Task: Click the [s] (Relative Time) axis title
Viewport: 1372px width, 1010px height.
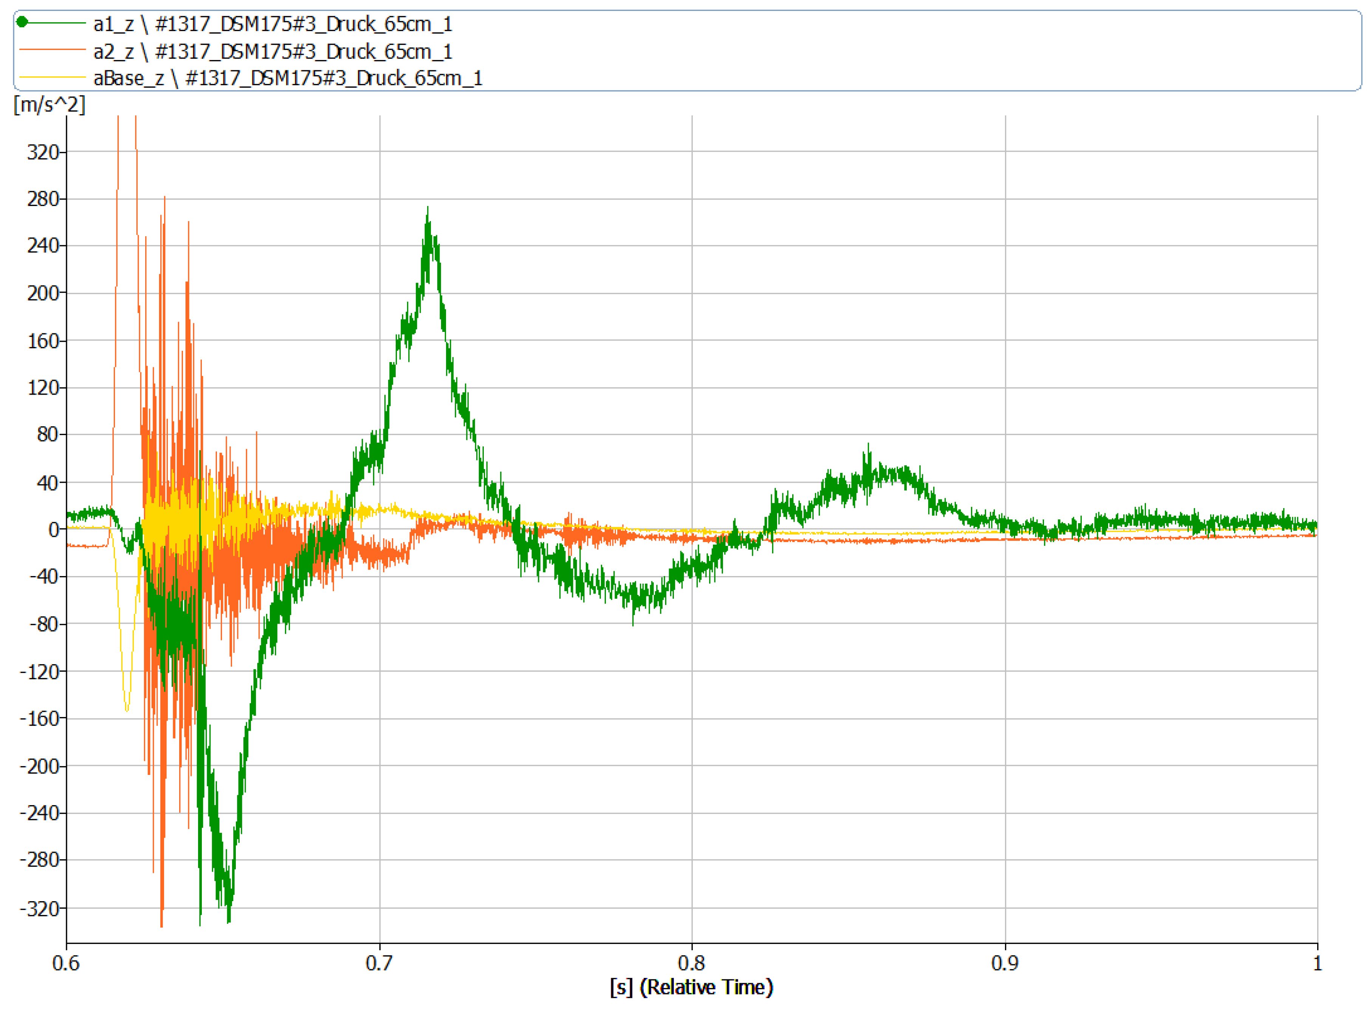Action: (x=692, y=987)
